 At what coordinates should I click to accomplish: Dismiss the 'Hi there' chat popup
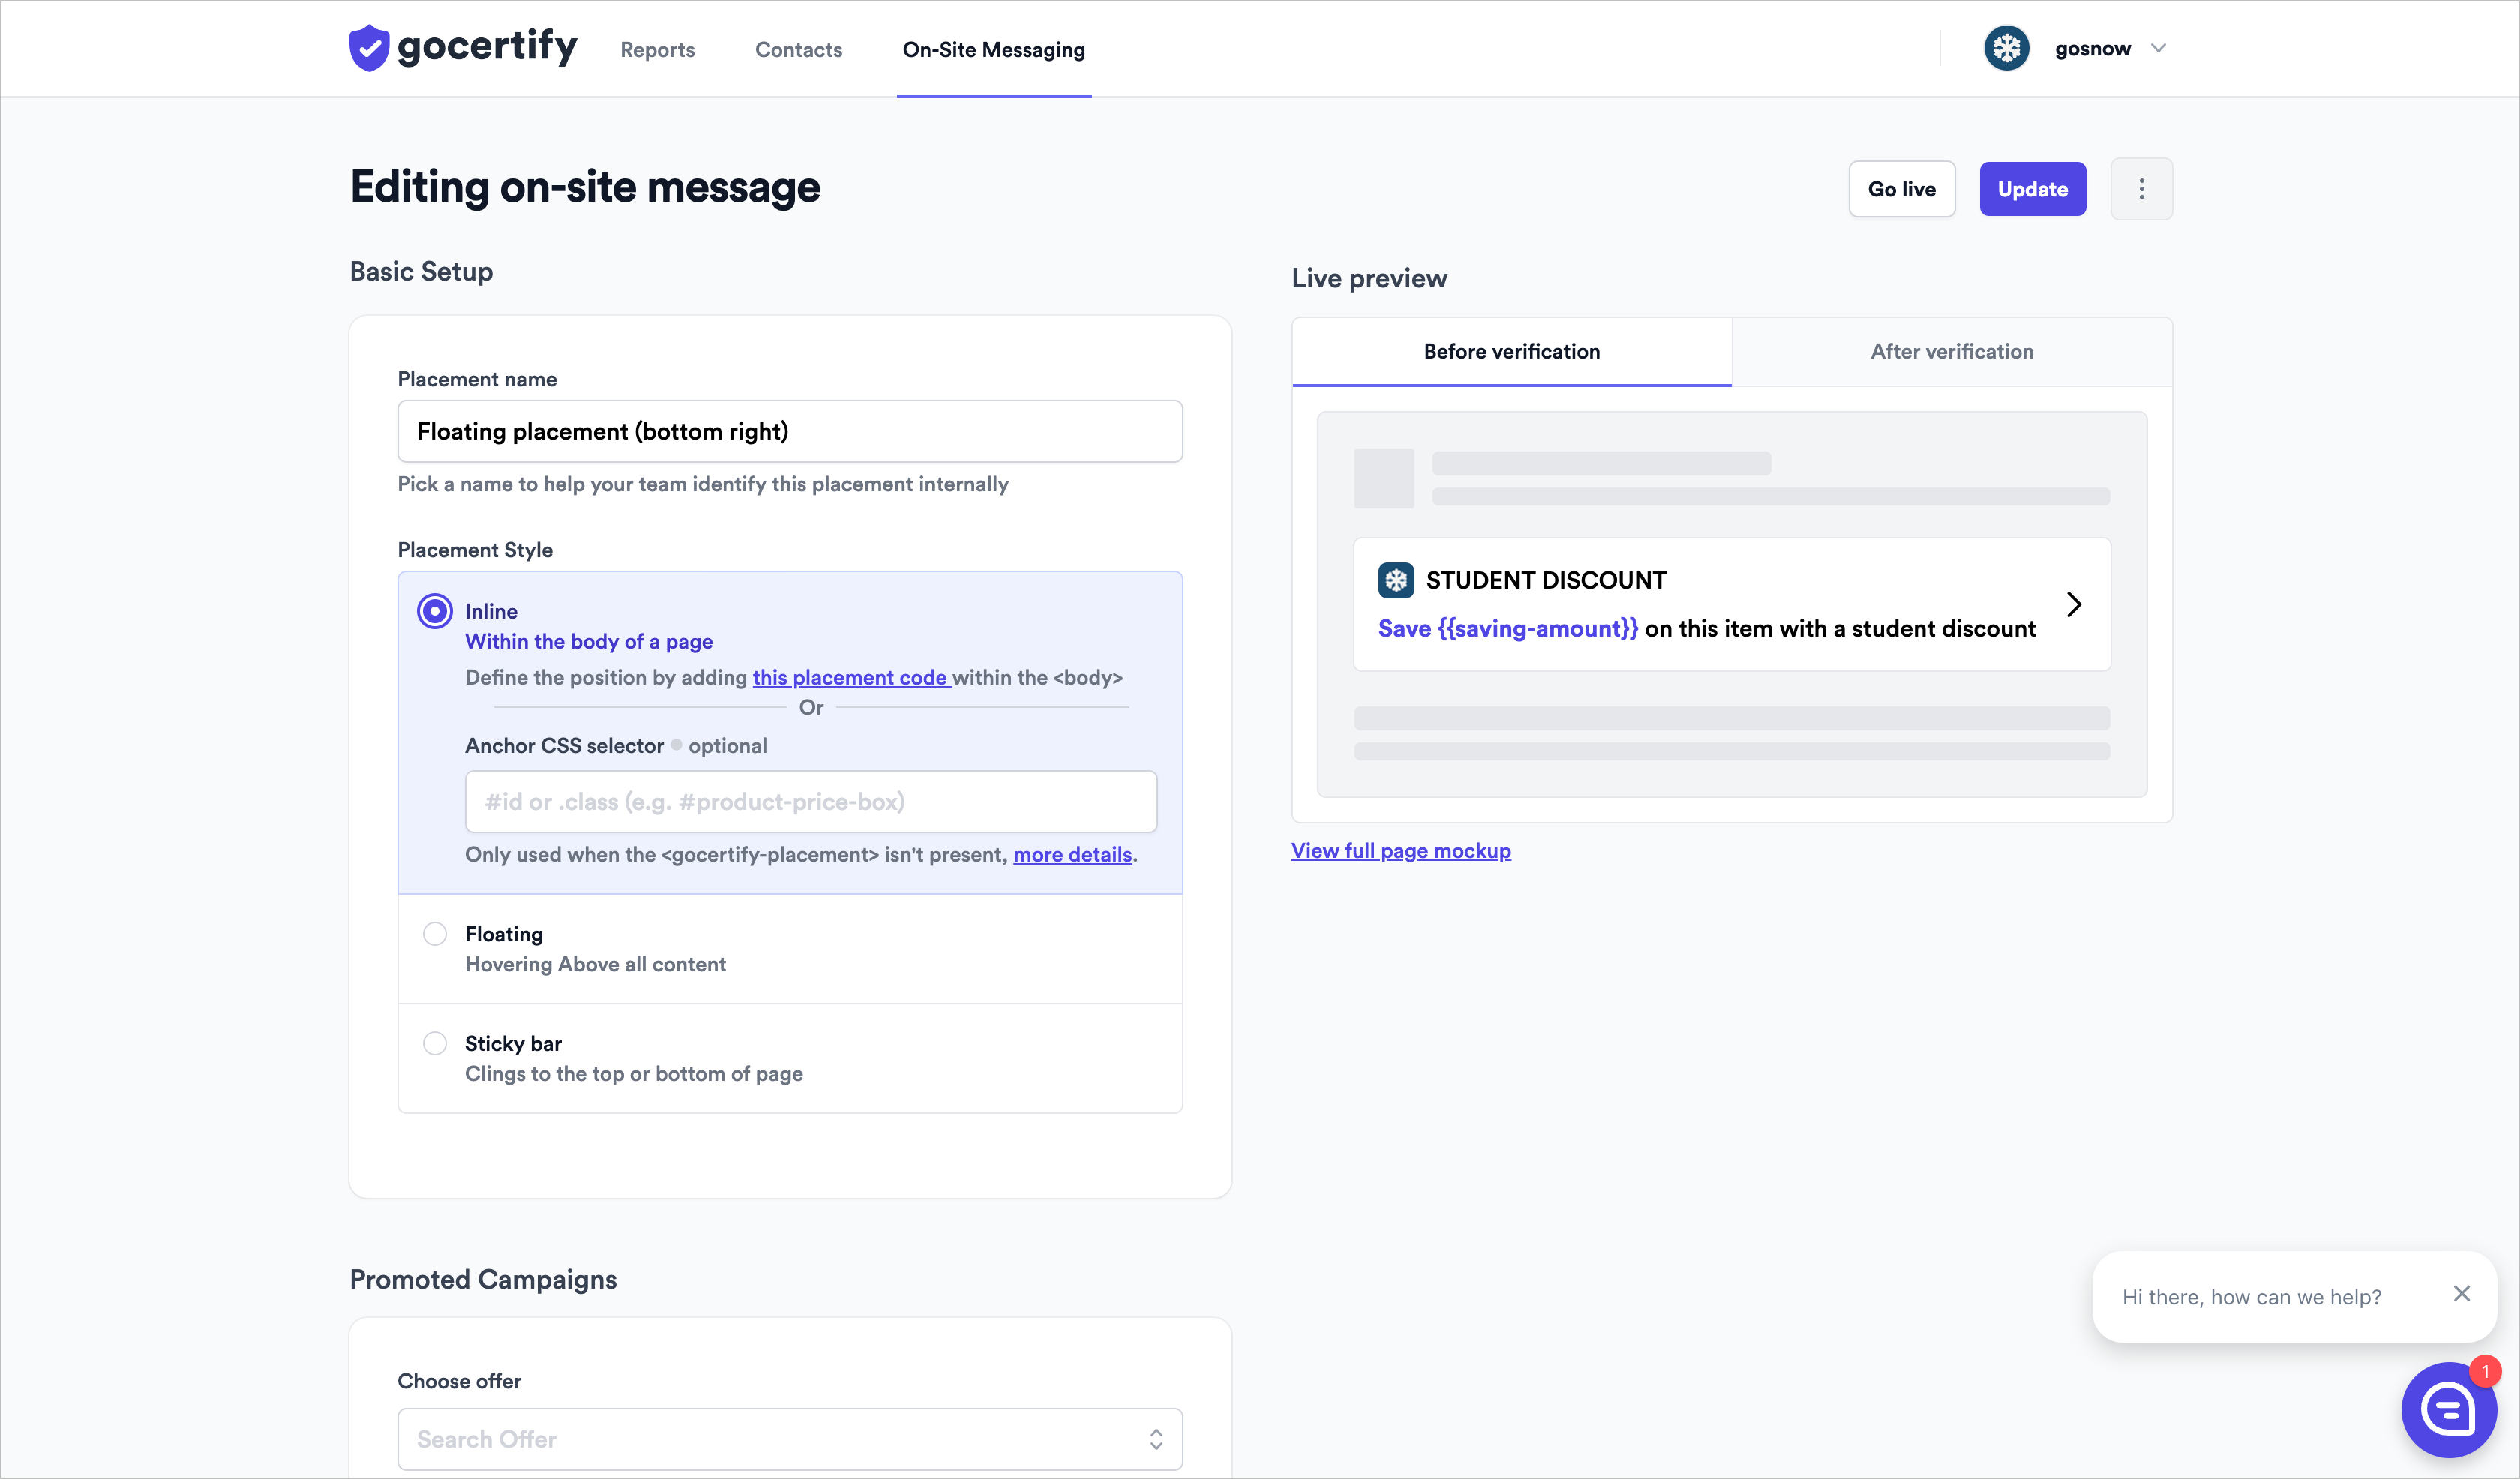tap(2462, 1294)
